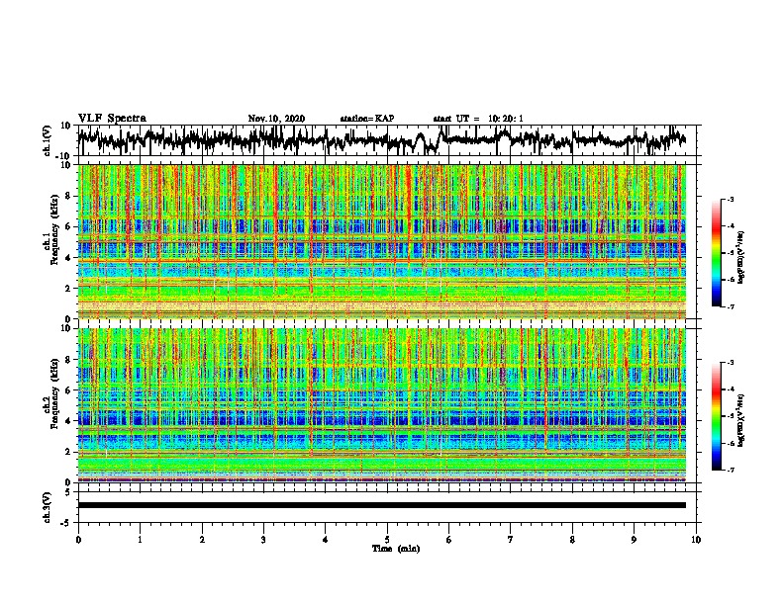The image size is (784, 605).
Task: Click the ch.1 color scale bar
Action: (716, 253)
